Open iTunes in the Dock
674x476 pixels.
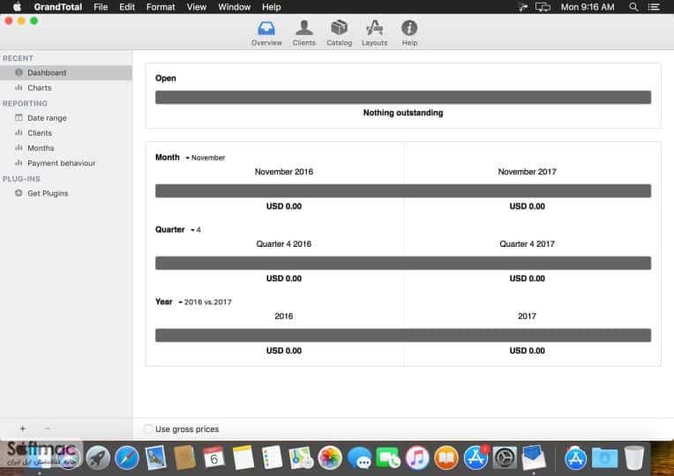pos(417,458)
